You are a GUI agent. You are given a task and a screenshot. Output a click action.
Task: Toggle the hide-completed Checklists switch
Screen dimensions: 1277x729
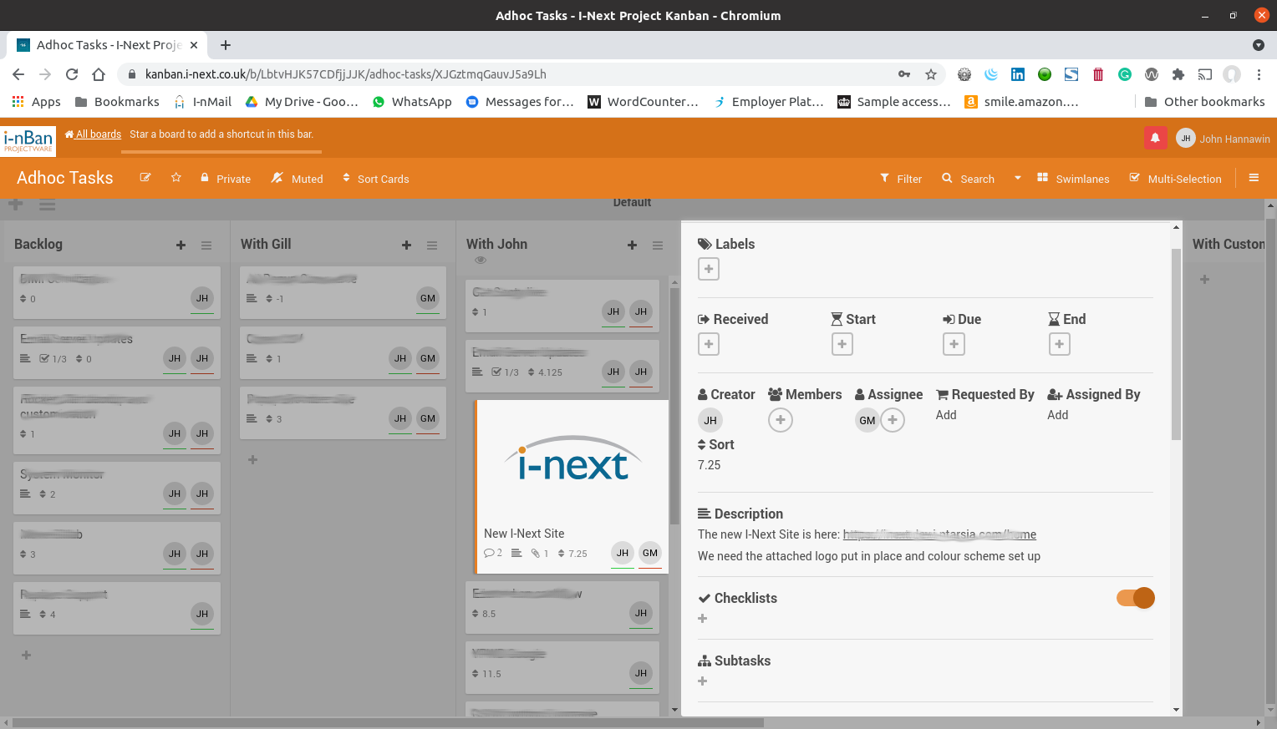pos(1136,598)
